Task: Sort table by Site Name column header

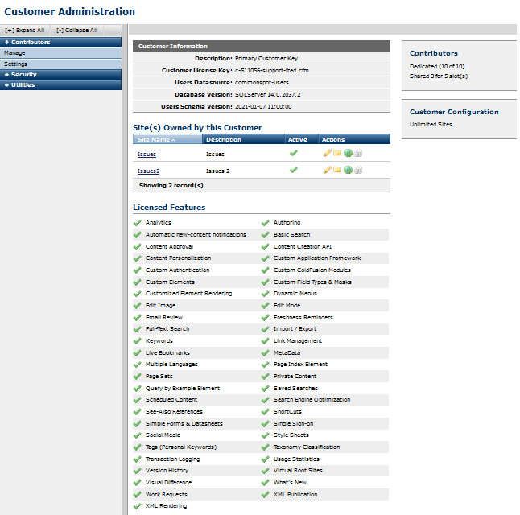Action: tap(156, 139)
